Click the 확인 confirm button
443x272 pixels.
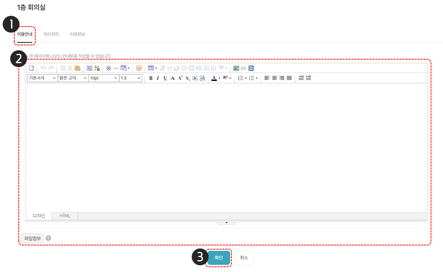[219, 258]
